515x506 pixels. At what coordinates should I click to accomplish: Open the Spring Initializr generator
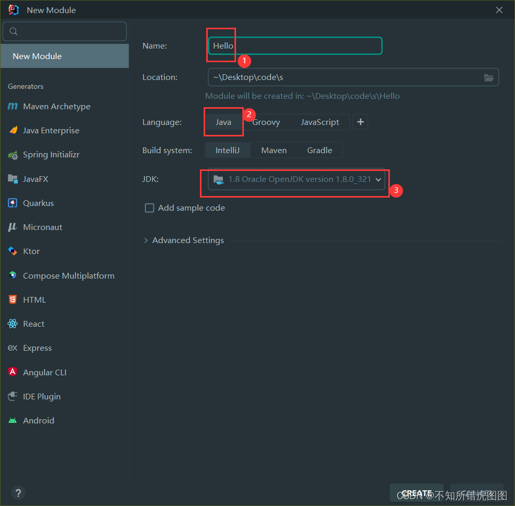coord(65,155)
